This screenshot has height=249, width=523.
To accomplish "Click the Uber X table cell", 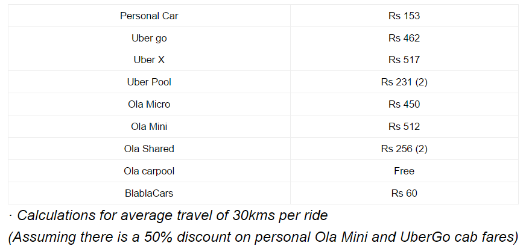I will click(x=149, y=60).
